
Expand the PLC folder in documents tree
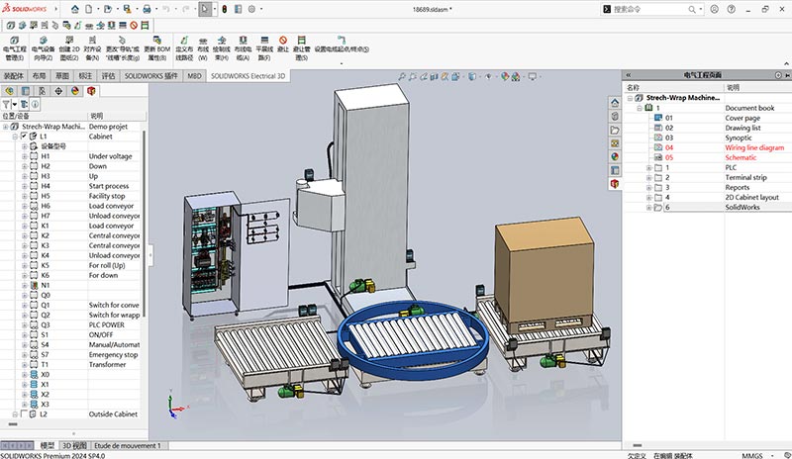click(649, 167)
